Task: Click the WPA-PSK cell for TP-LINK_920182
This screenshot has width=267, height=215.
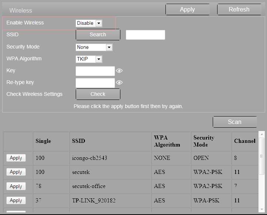Action: (x=211, y=200)
